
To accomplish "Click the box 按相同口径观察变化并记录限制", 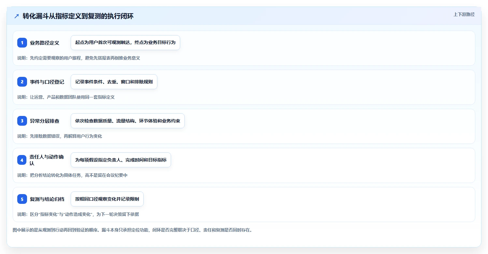I will (107, 199).
